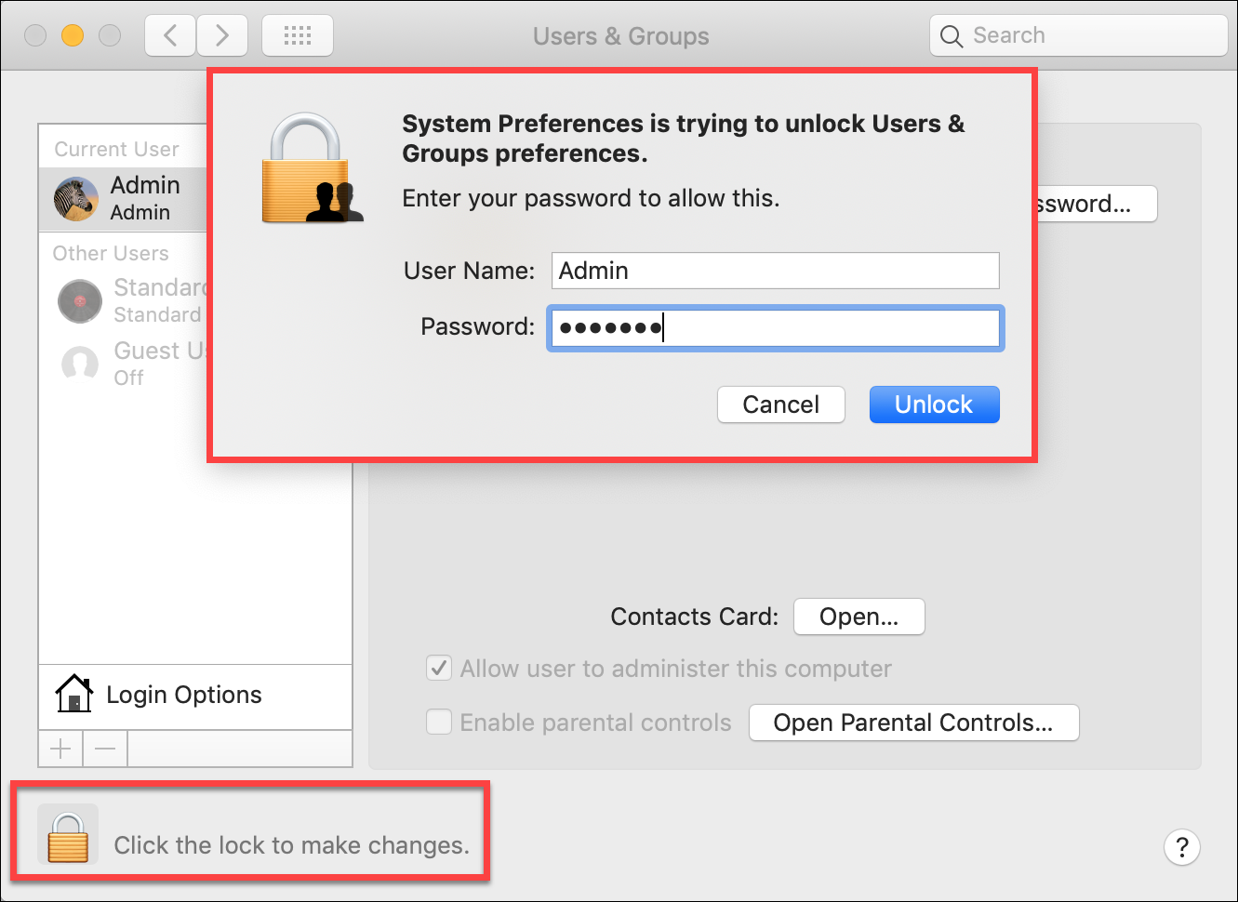Open help with the question mark button
Image resolution: width=1238 pixels, height=902 pixels.
click(1181, 847)
